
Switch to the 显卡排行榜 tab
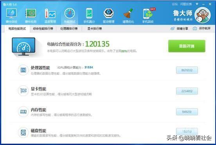(x=95, y=29)
